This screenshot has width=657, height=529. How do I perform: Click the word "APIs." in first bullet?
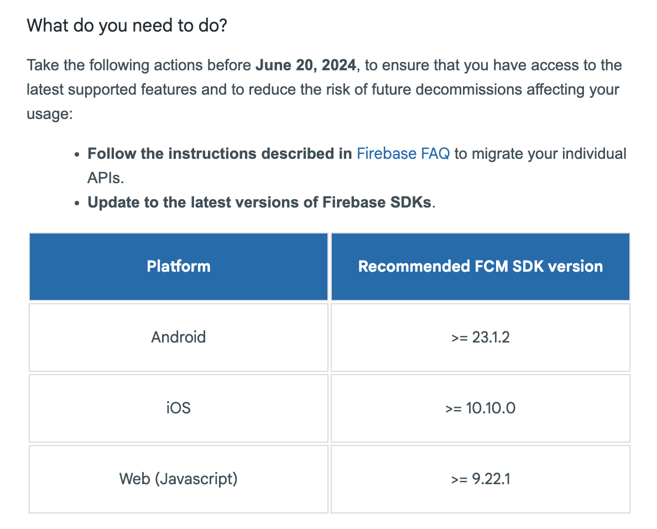[106, 178]
